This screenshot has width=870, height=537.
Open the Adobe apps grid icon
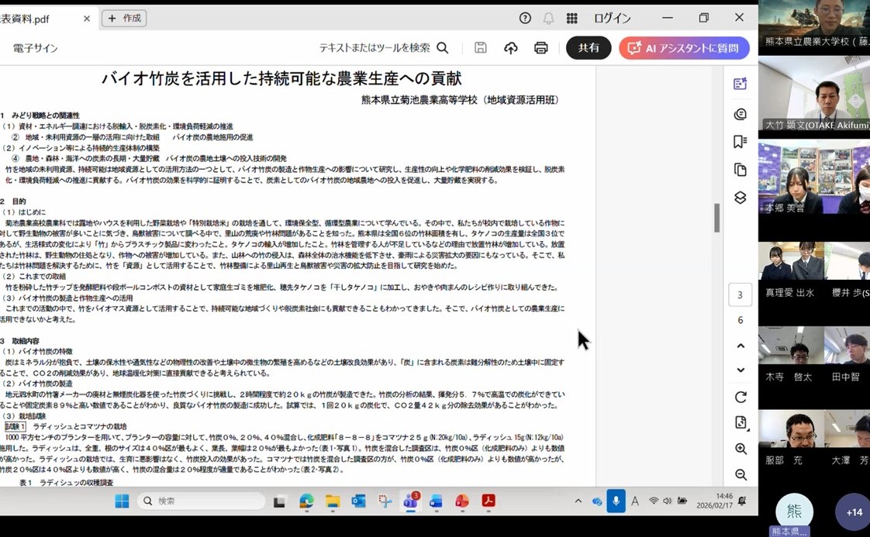[x=571, y=18]
